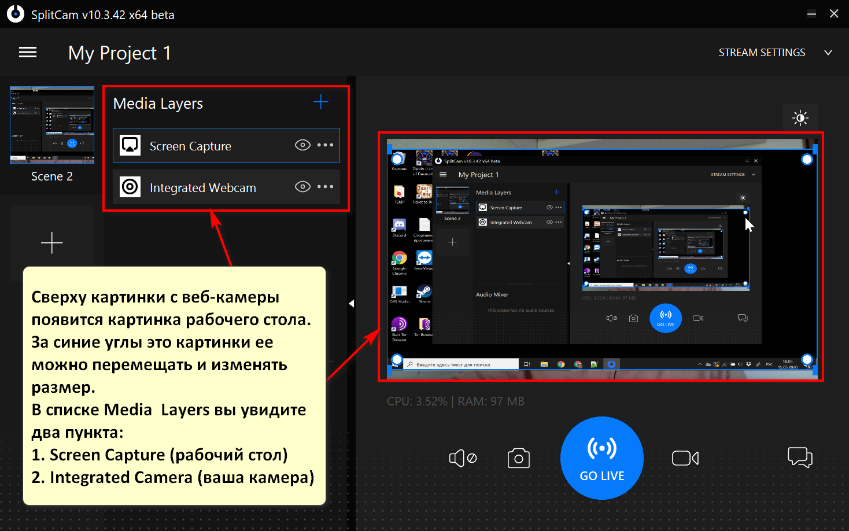
Task: Select the Screen Capture layer
Action: pos(226,145)
